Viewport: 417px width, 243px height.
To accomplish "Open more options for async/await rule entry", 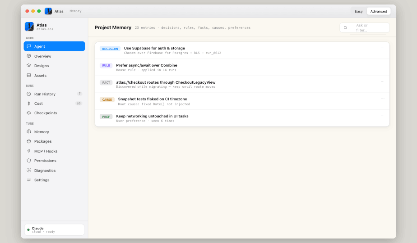I will click(x=382, y=65).
